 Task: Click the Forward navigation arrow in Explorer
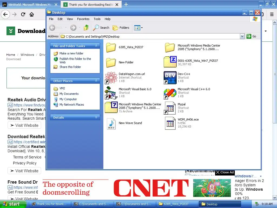[x=73, y=28]
